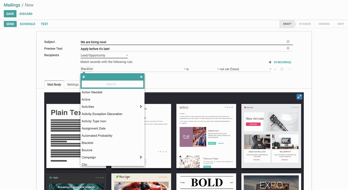
Task: Add a new node to filter rule
Action: [x=282, y=69]
